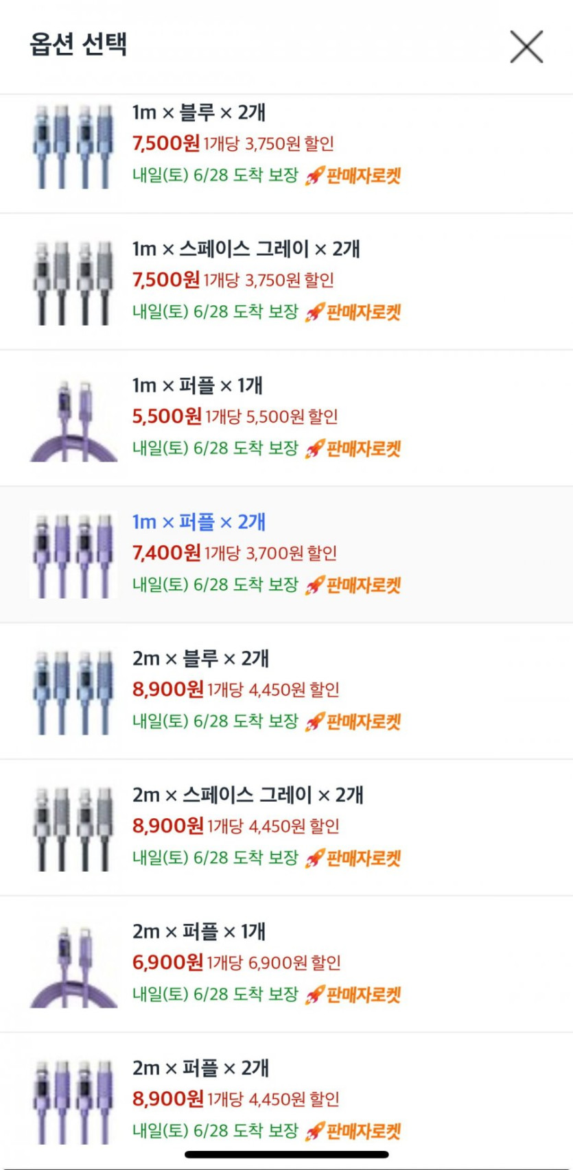Select highlighted option 1m × 퍼플 × 2개
The height and width of the screenshot is (1170, 573).
coord(199,522)
